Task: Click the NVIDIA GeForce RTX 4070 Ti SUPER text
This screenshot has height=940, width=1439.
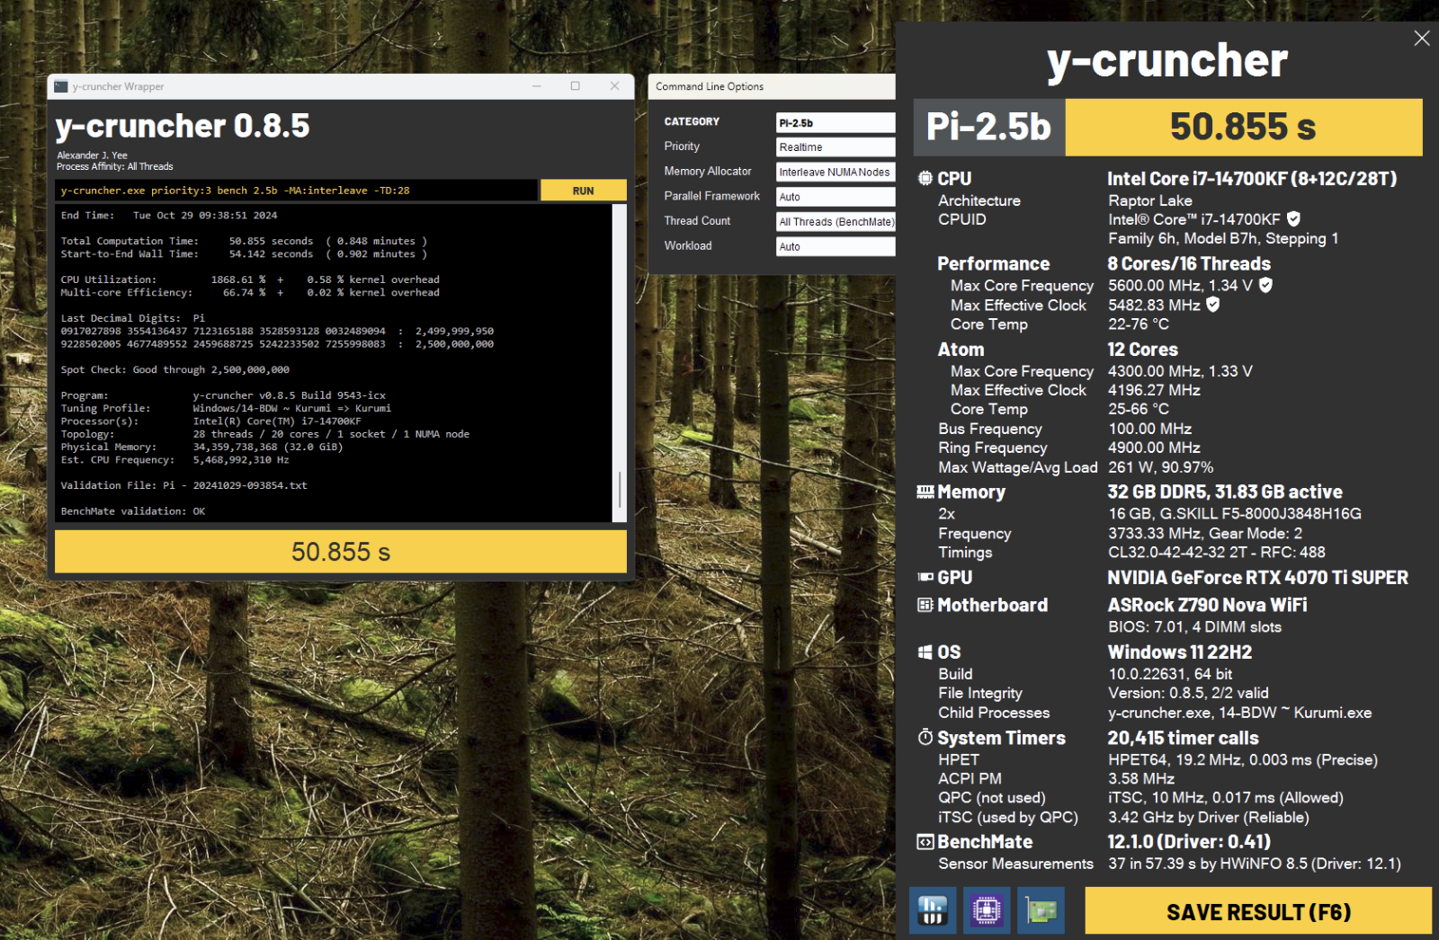Action: 1257,577
